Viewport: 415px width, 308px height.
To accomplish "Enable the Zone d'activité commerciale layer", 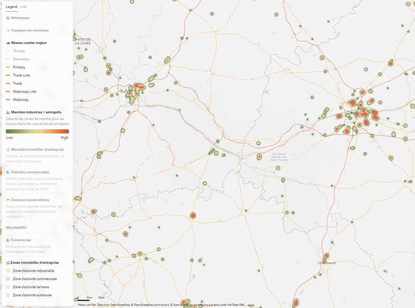I will [8, 279].
